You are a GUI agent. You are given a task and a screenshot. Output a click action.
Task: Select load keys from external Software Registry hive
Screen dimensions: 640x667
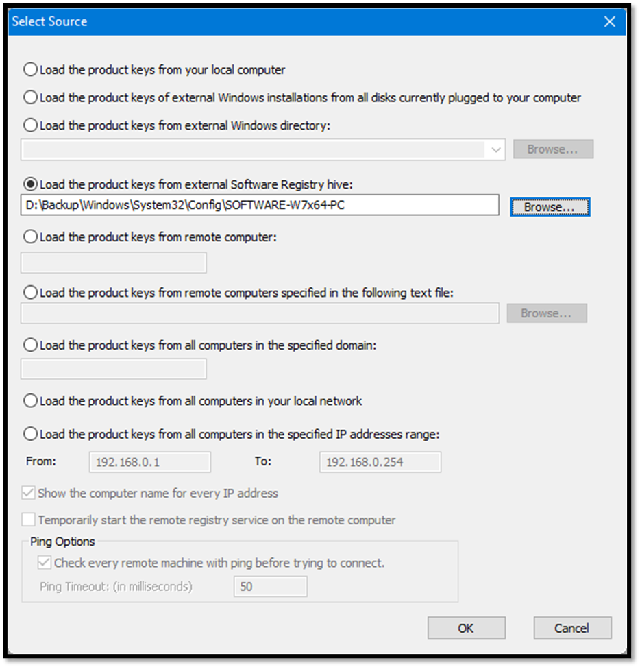(x=30, y=184)
